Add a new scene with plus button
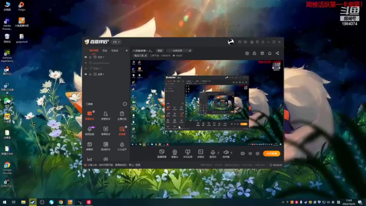This screenshot has height=206, width=366. 127,50
